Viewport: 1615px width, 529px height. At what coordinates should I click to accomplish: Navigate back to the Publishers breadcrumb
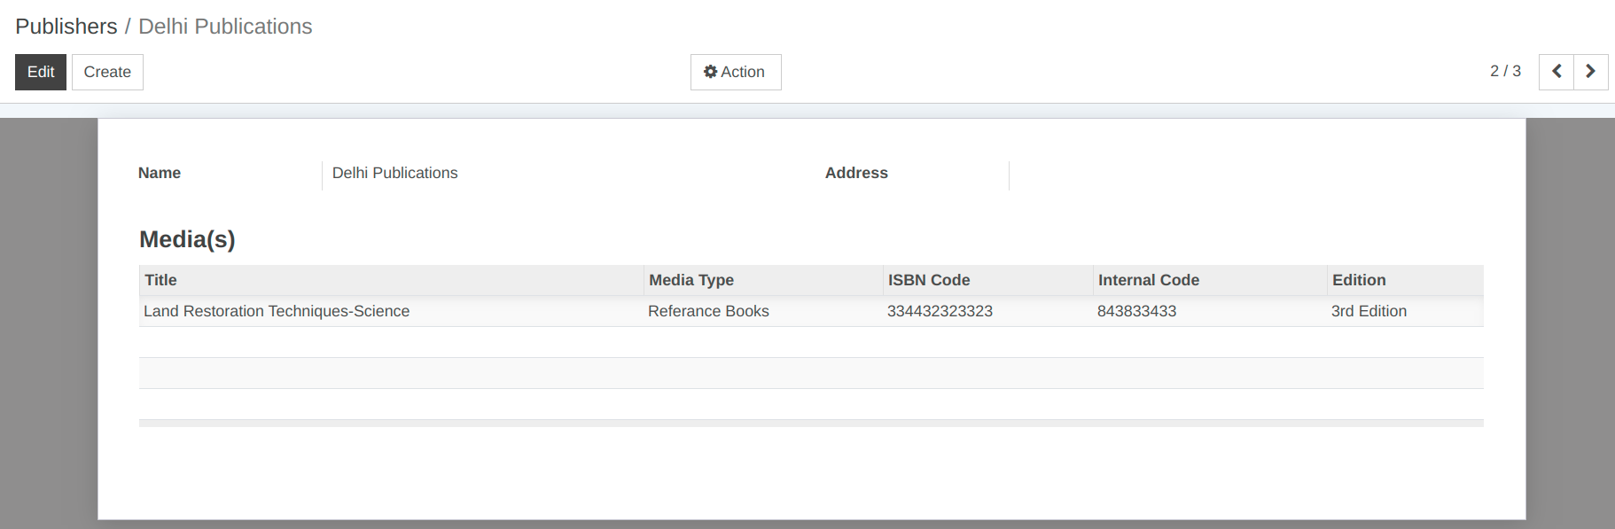(x=66, y=27)
